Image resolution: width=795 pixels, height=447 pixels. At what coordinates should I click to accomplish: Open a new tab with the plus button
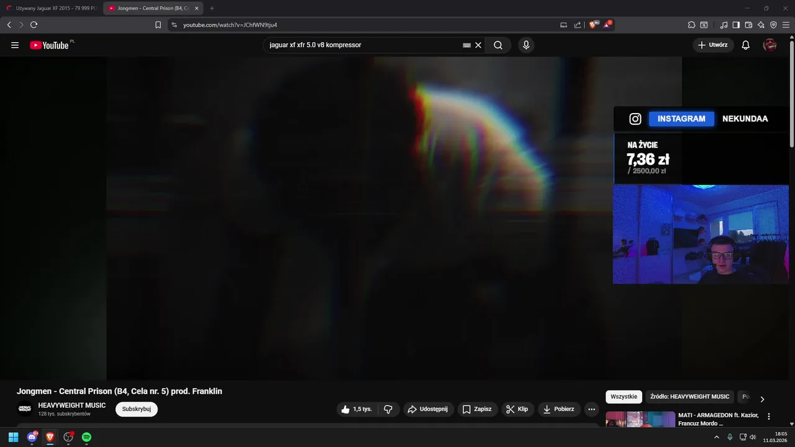coord(212,8)
